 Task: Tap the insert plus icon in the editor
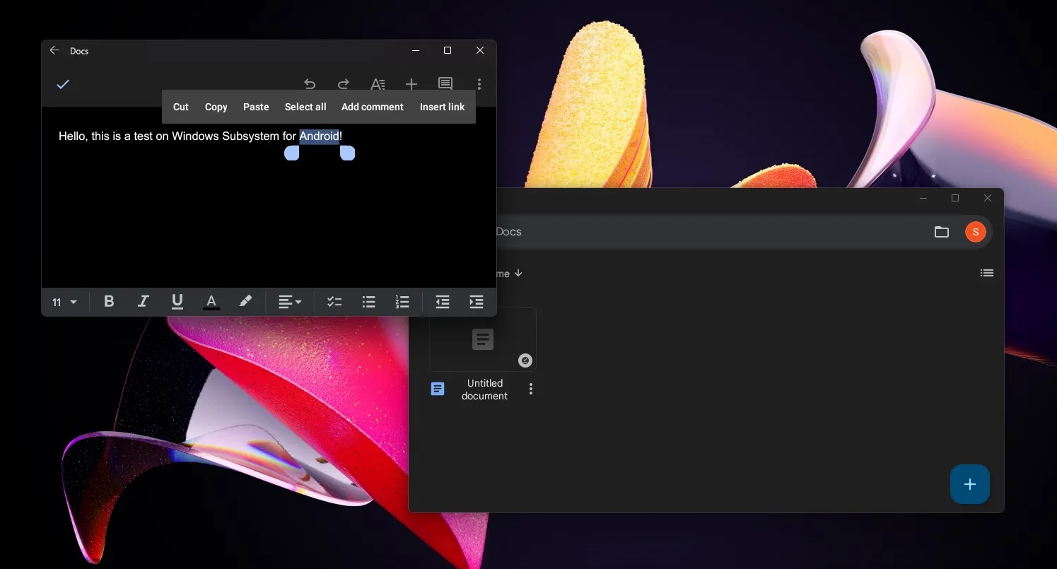point(411,84)
